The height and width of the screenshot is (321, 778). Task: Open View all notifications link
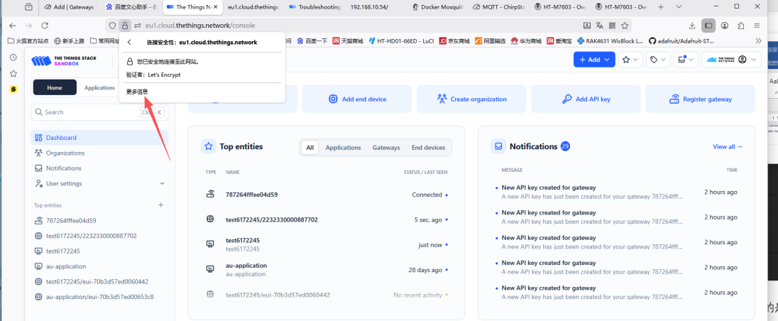(x=728, y=147)
